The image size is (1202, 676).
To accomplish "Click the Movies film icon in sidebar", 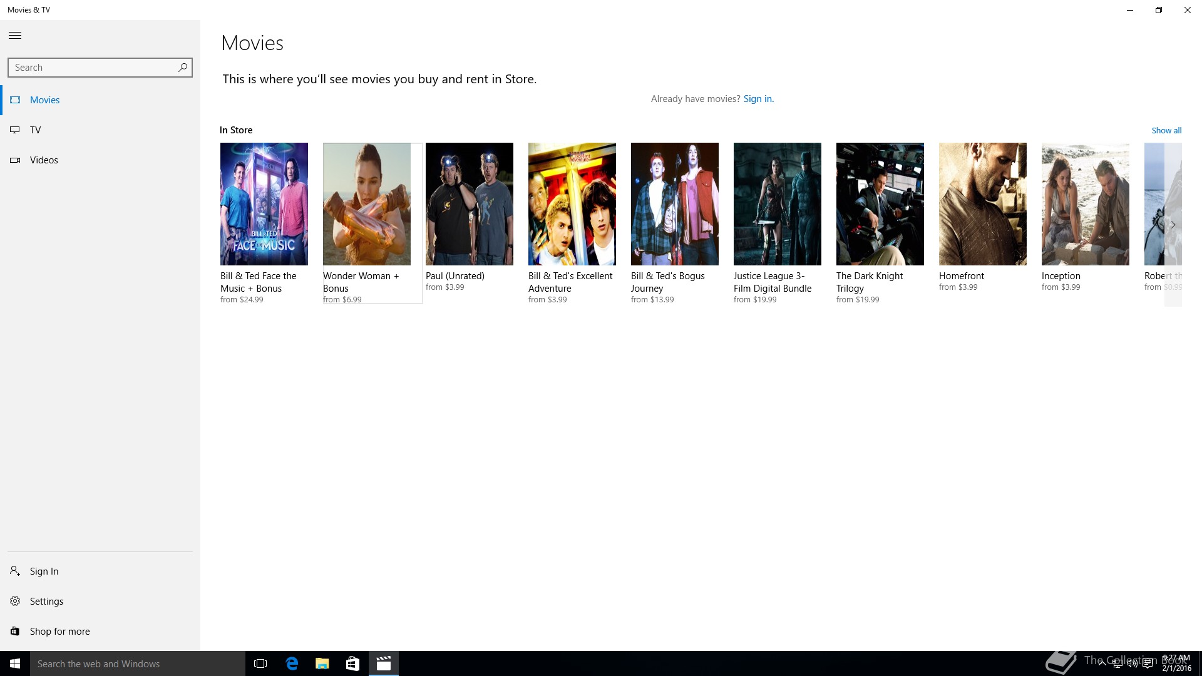I will pos(15,100).
